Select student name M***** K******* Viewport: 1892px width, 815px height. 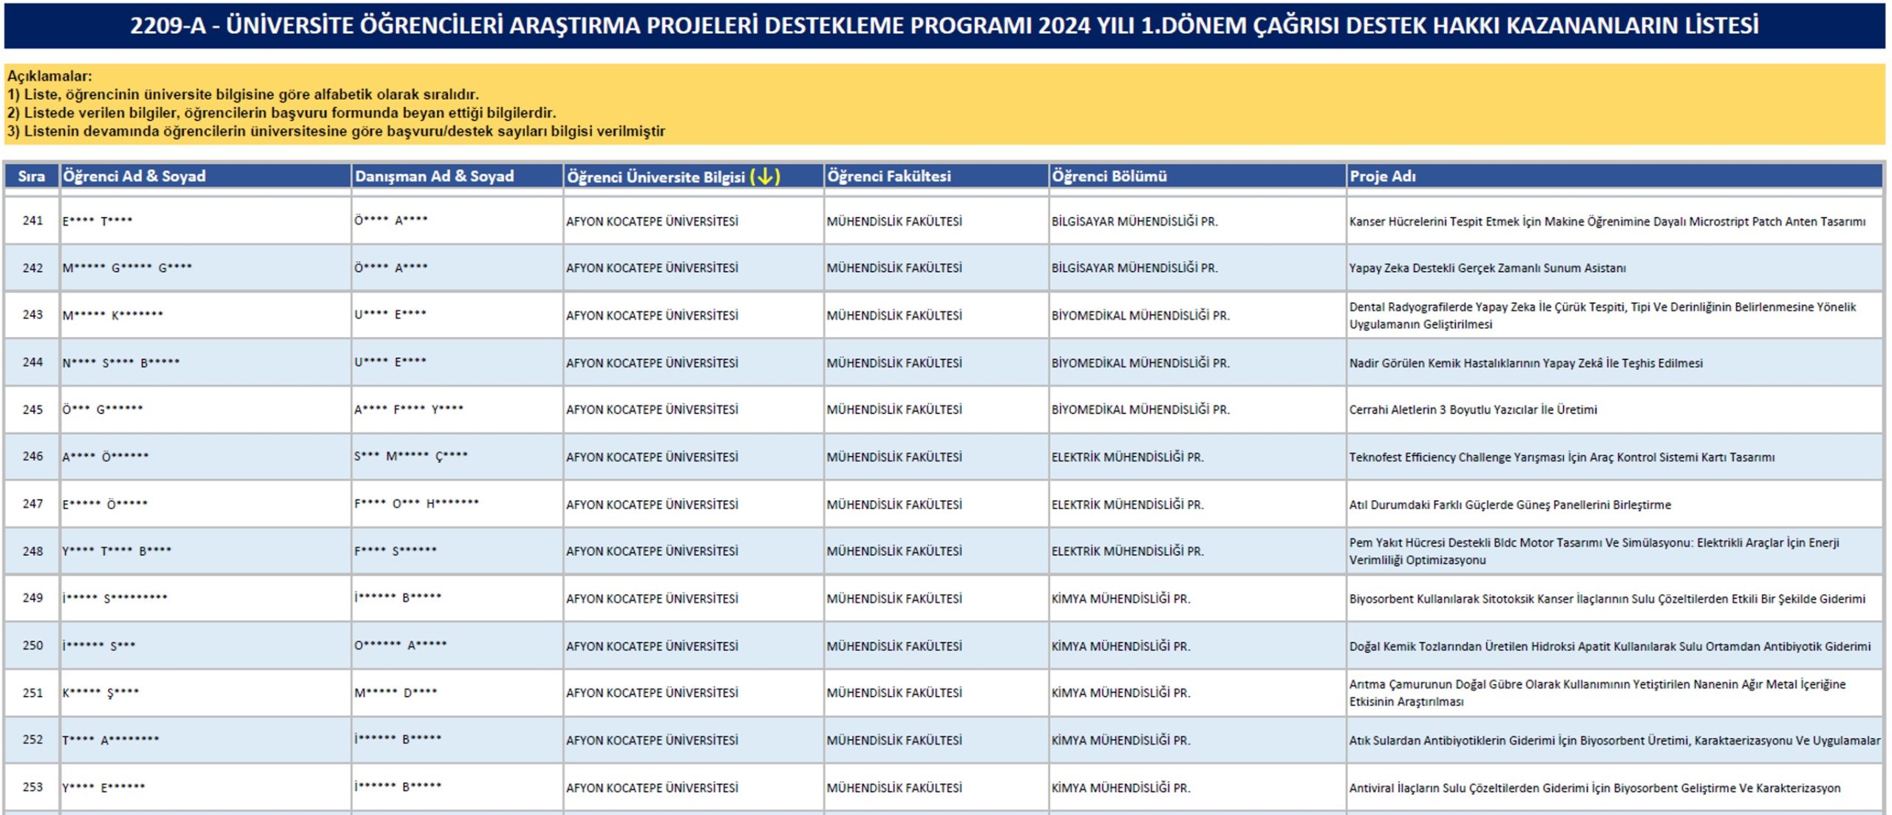pyautogui.click(x=112, y=315)
